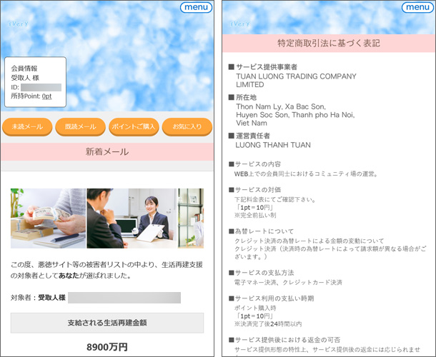
Task: Open the menu on the 新着メール page
Action: (195, 8)
